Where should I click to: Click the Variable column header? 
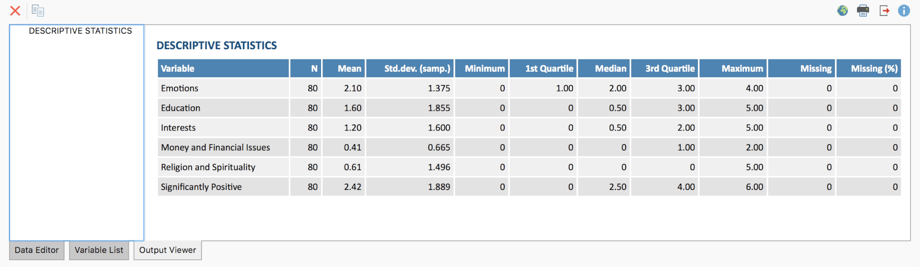(223, 68)
